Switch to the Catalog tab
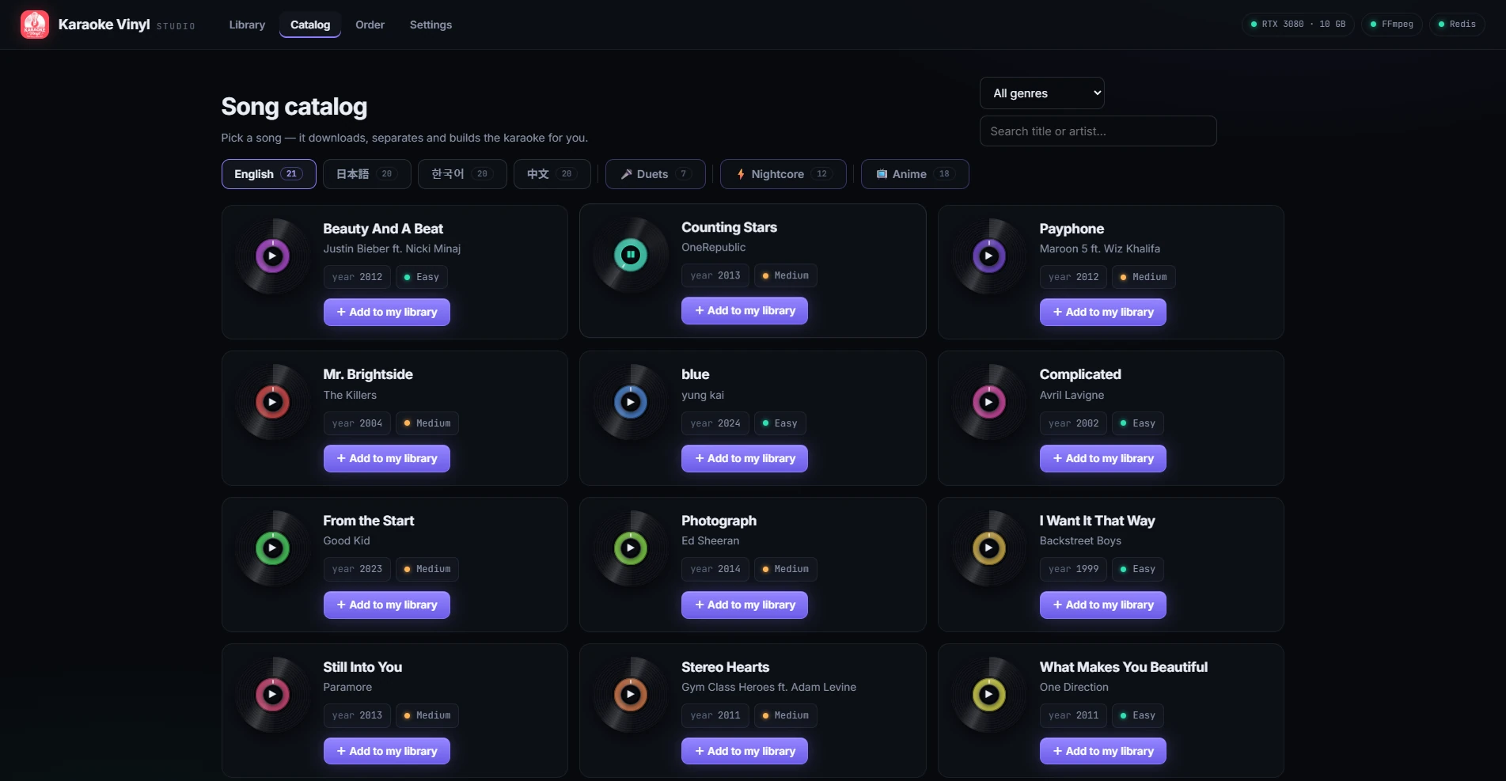 coord(310,25)
